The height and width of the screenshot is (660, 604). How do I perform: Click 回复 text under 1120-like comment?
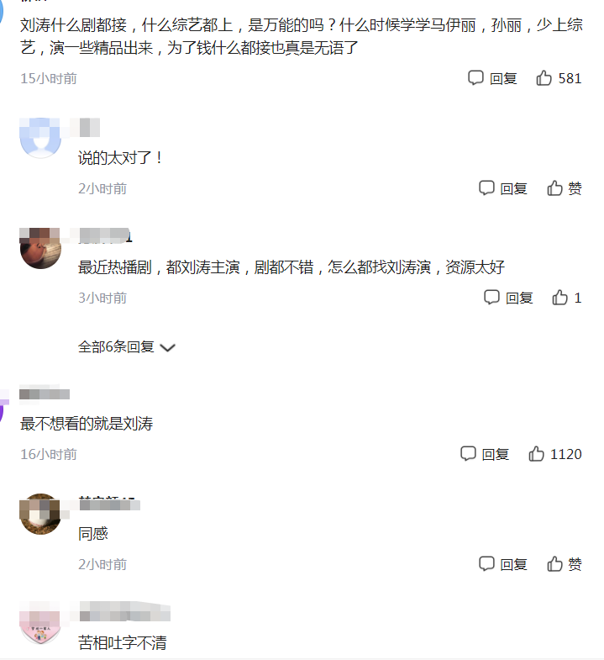coord(496,455)
